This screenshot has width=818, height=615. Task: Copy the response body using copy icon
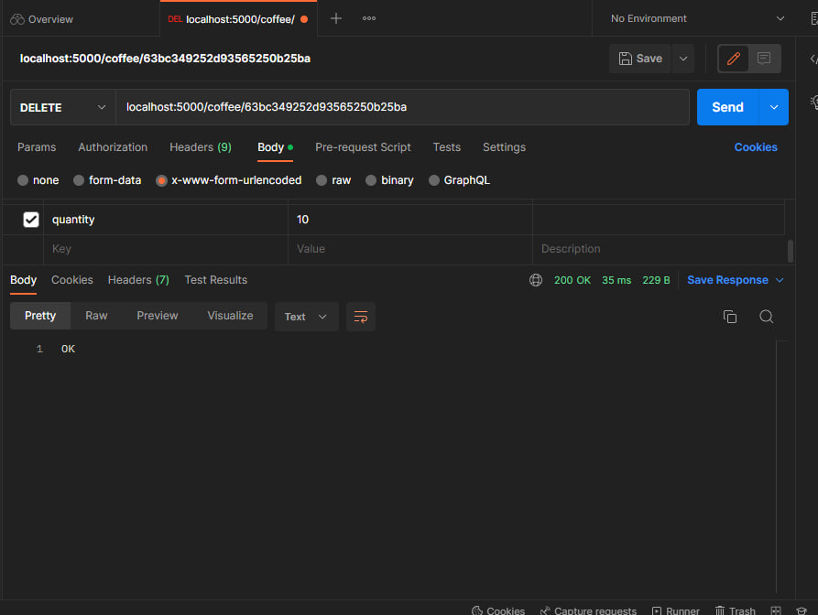(x=729, y=315)
